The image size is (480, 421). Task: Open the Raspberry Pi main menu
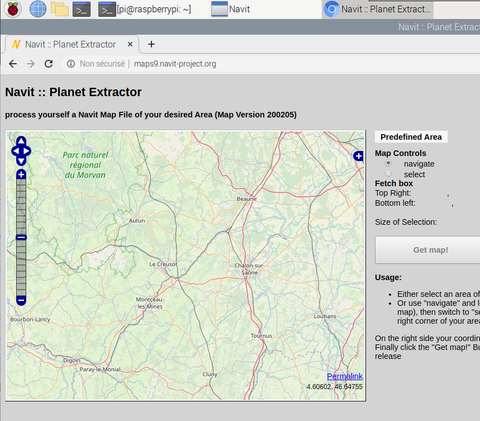click(13, 9)
